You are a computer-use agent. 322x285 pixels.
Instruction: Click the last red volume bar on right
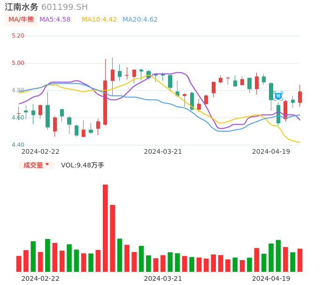pyautogui.click(x=300, y=260)
